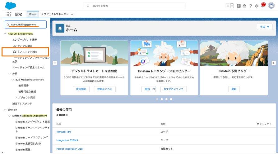Collapse the 分析 tree node

point(10,74)
